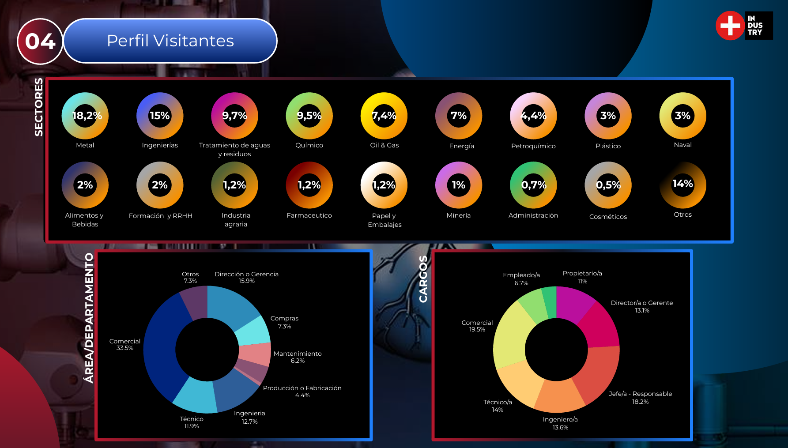Click the Minería 1% donut ring

459,185
